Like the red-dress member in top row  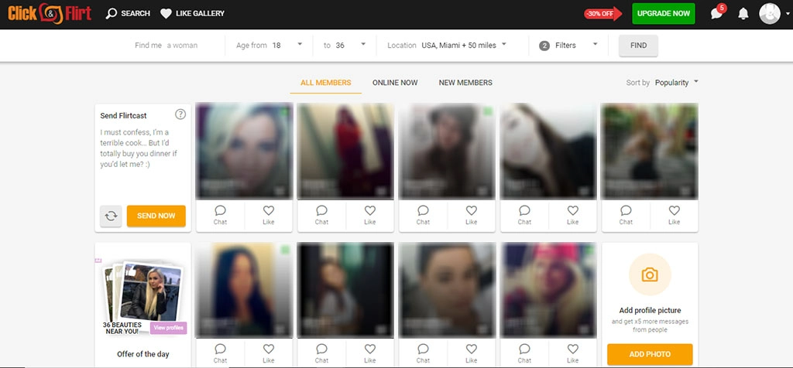[370, 215]
